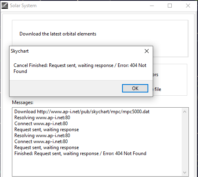Click the Messages scrollbar down arrow

tap(184, 173)
